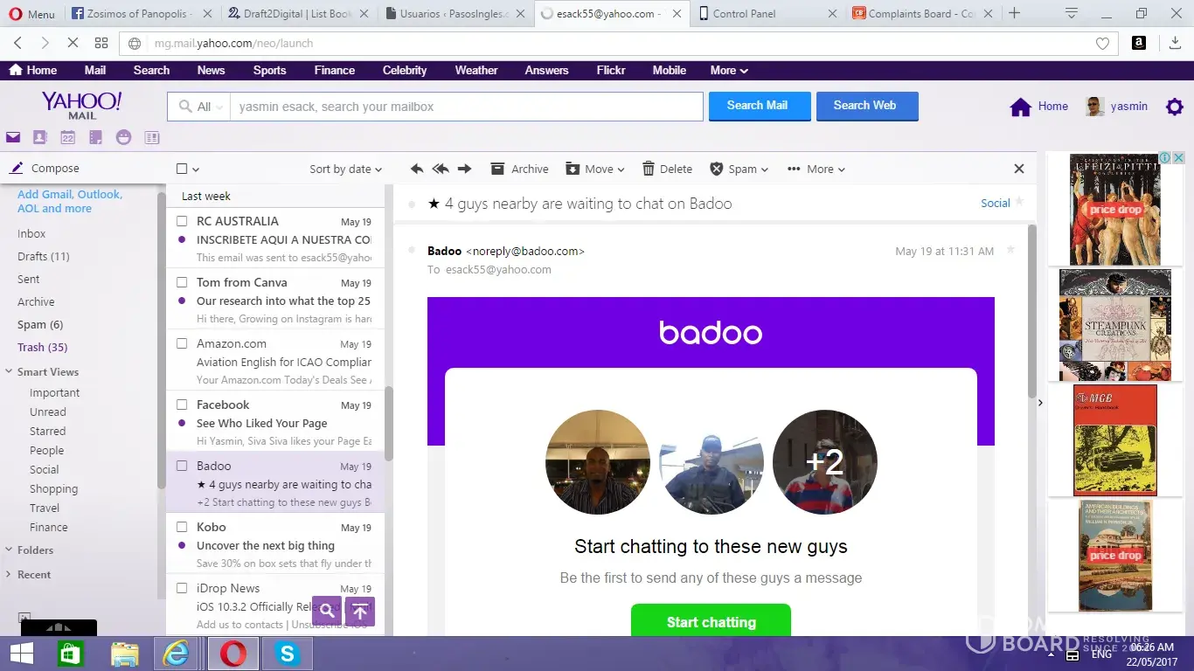The width and height of the screenshot is (1194, 671).
Task: Check the Badoo message in the list
Action: pyautogui.click(x=182, y=466)
